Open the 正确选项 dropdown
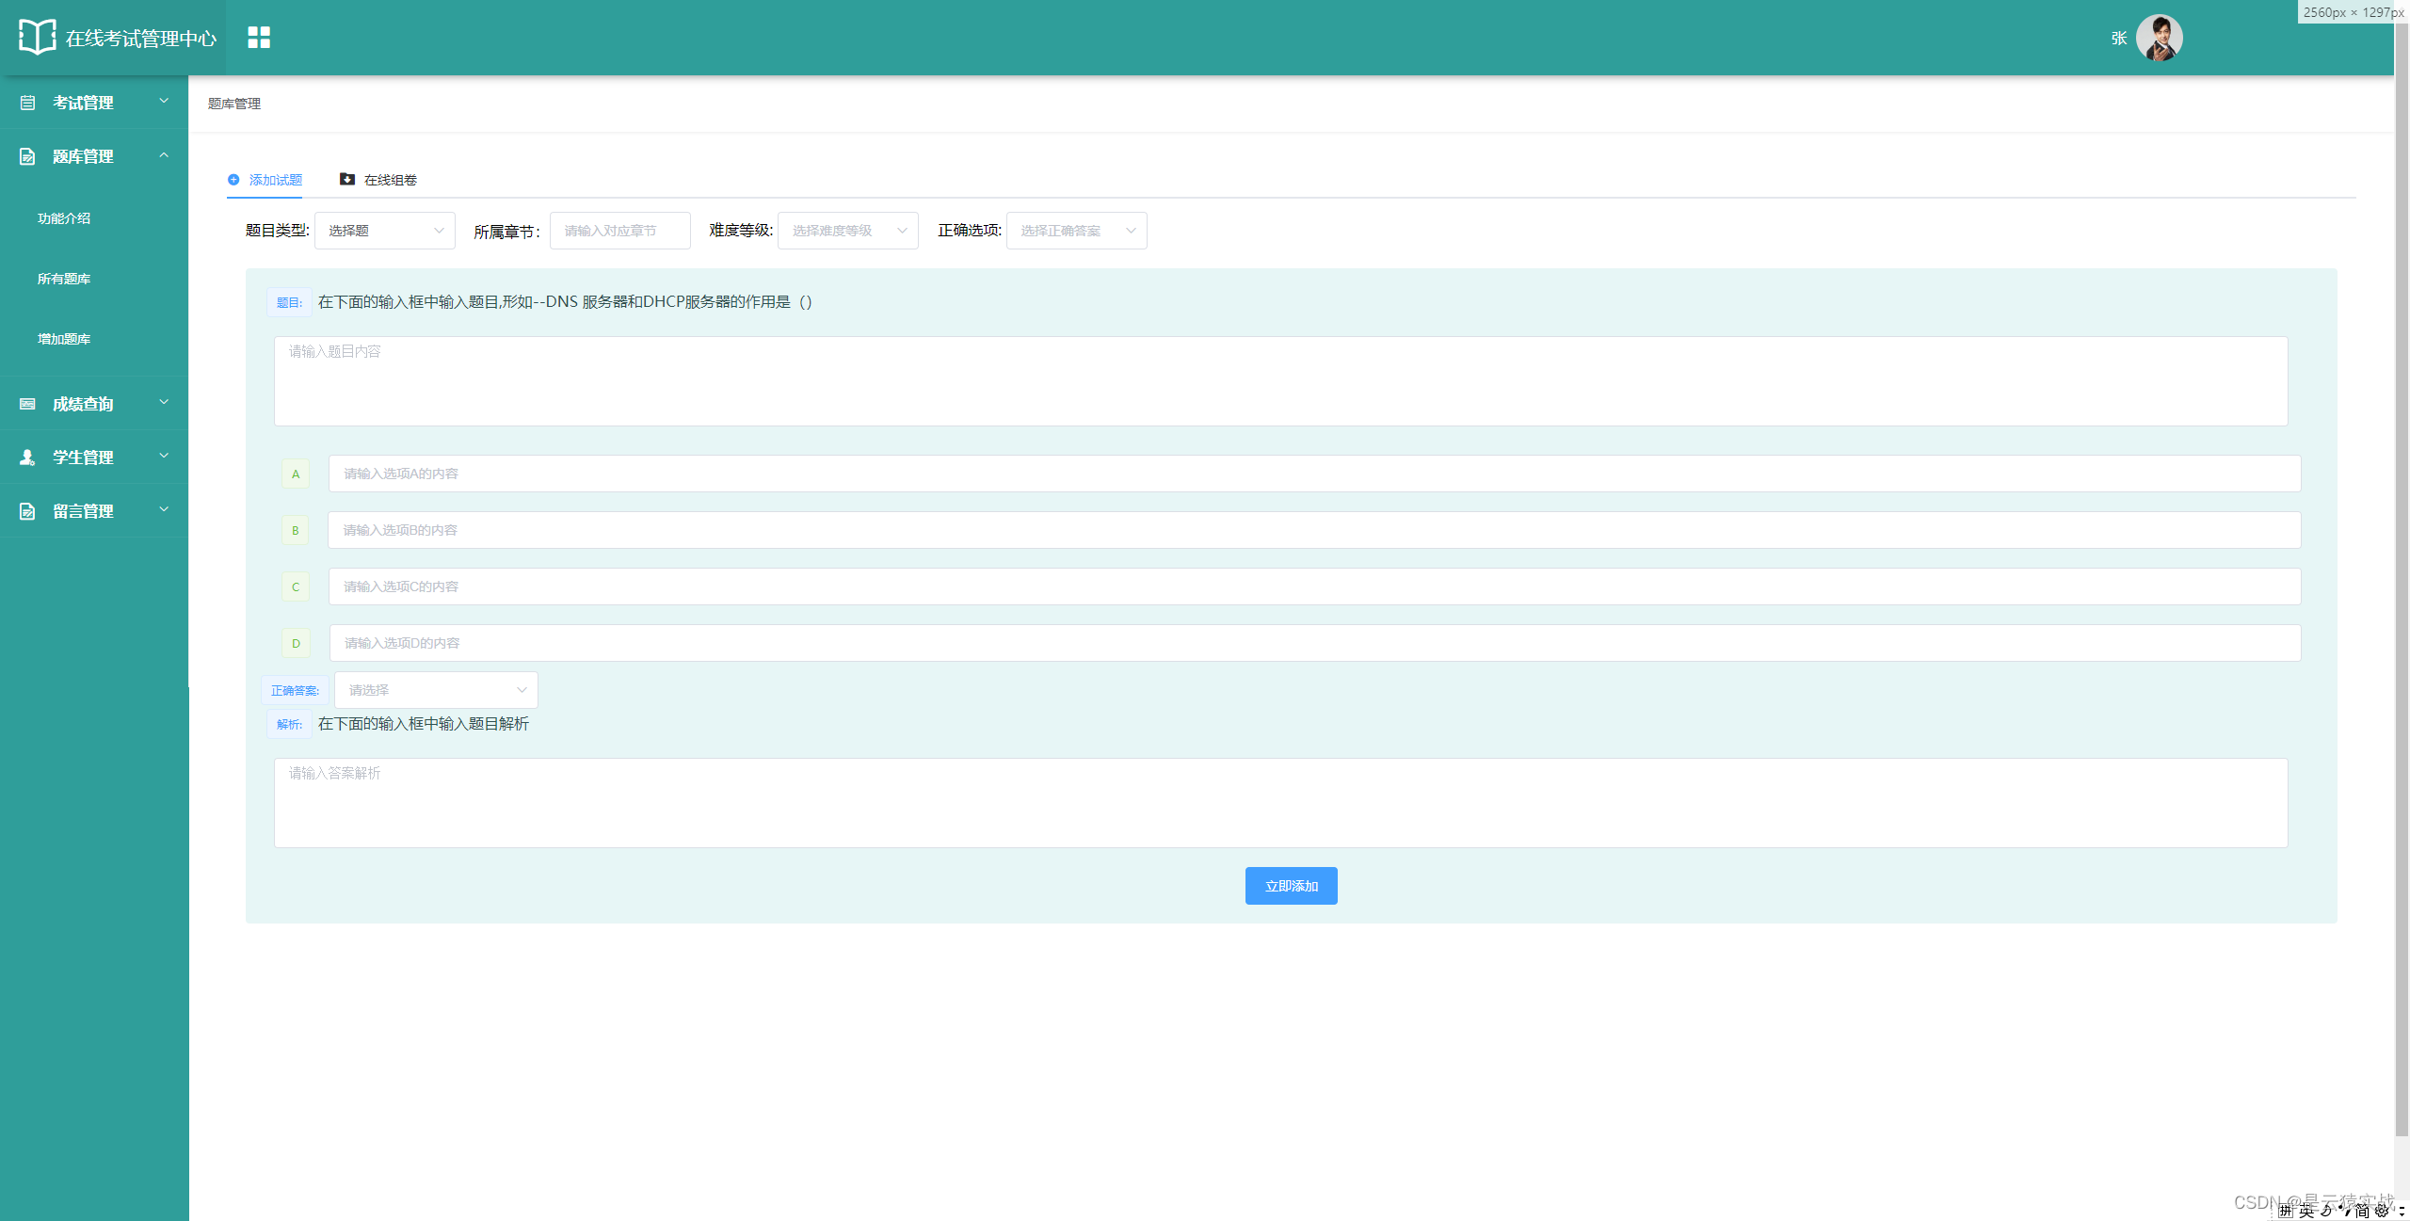The image size is (2410, 1221). (x=1076, y=231)
